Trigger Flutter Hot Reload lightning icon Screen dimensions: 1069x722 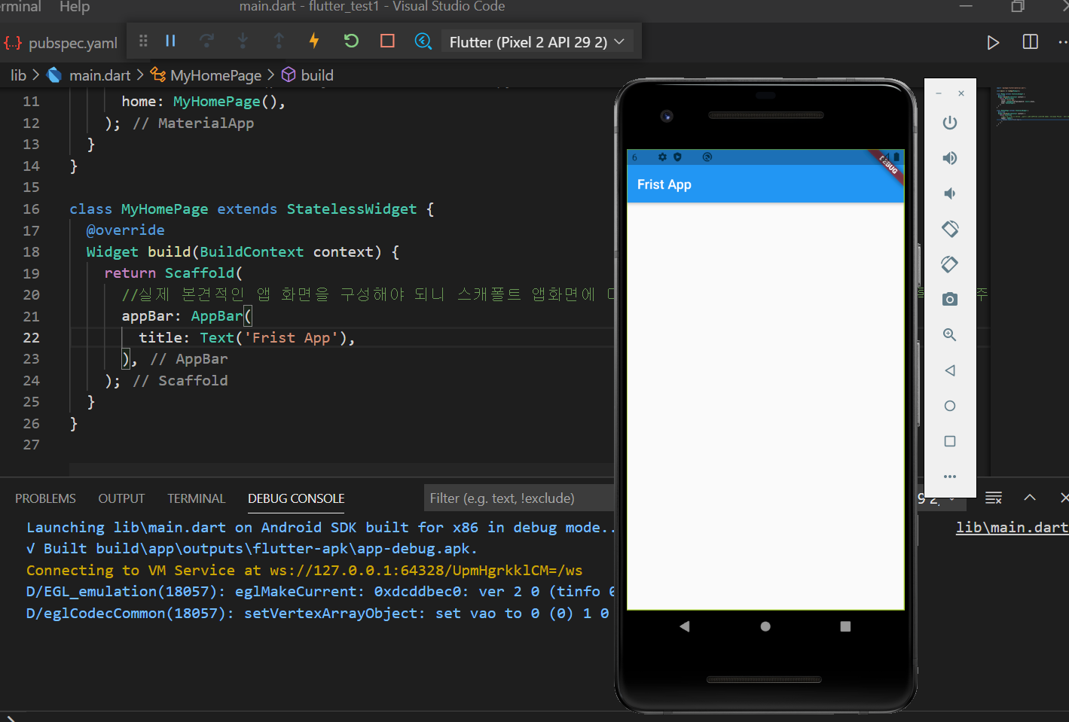pyautogui.click(x=314, y=41)
